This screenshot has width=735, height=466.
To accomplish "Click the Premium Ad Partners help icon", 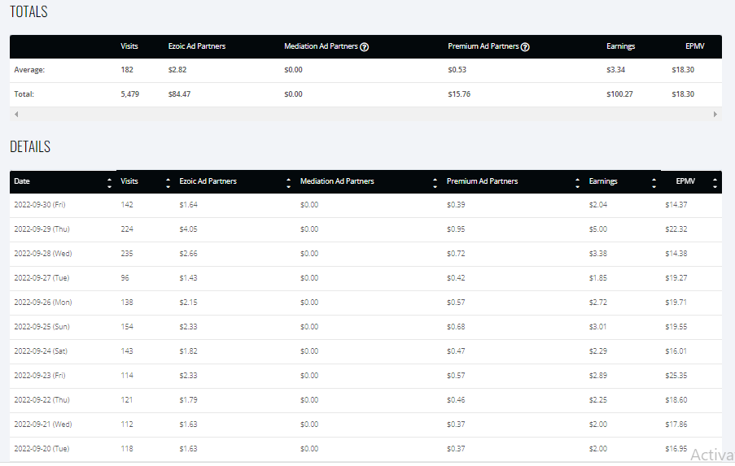I will [525, 47].
